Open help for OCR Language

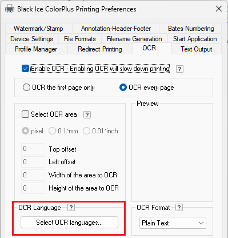71,207
